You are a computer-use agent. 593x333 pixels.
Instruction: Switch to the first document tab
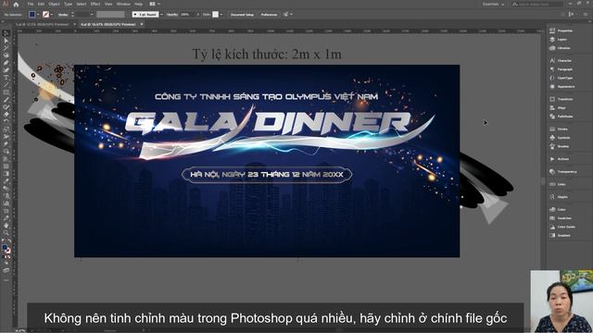pos(42,24)
